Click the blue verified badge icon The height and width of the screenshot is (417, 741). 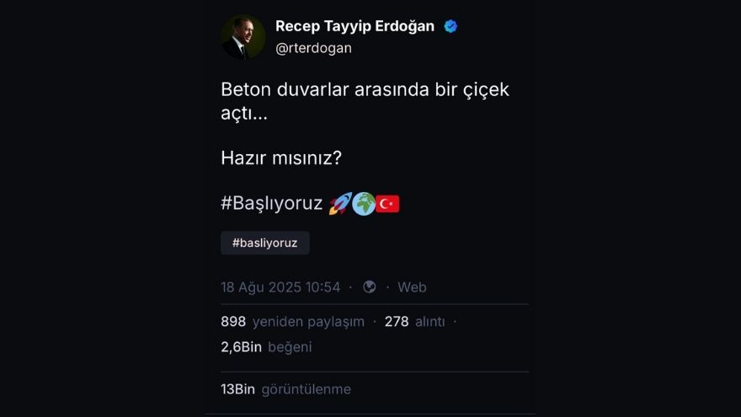coord(450,26)
